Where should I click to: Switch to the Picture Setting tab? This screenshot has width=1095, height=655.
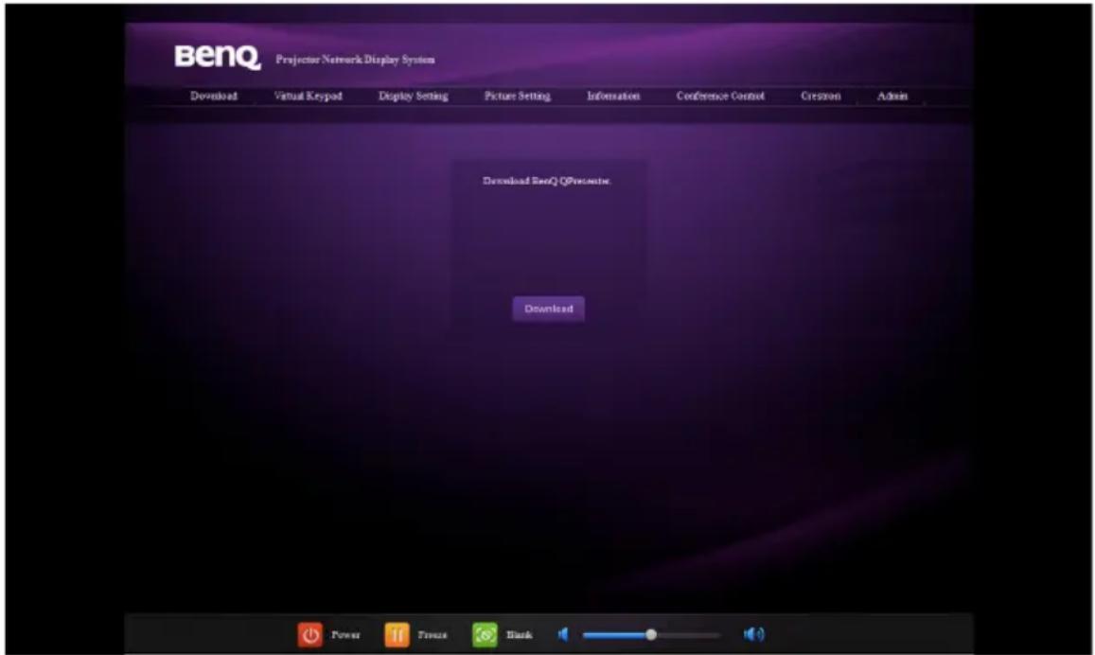(518, 96)
